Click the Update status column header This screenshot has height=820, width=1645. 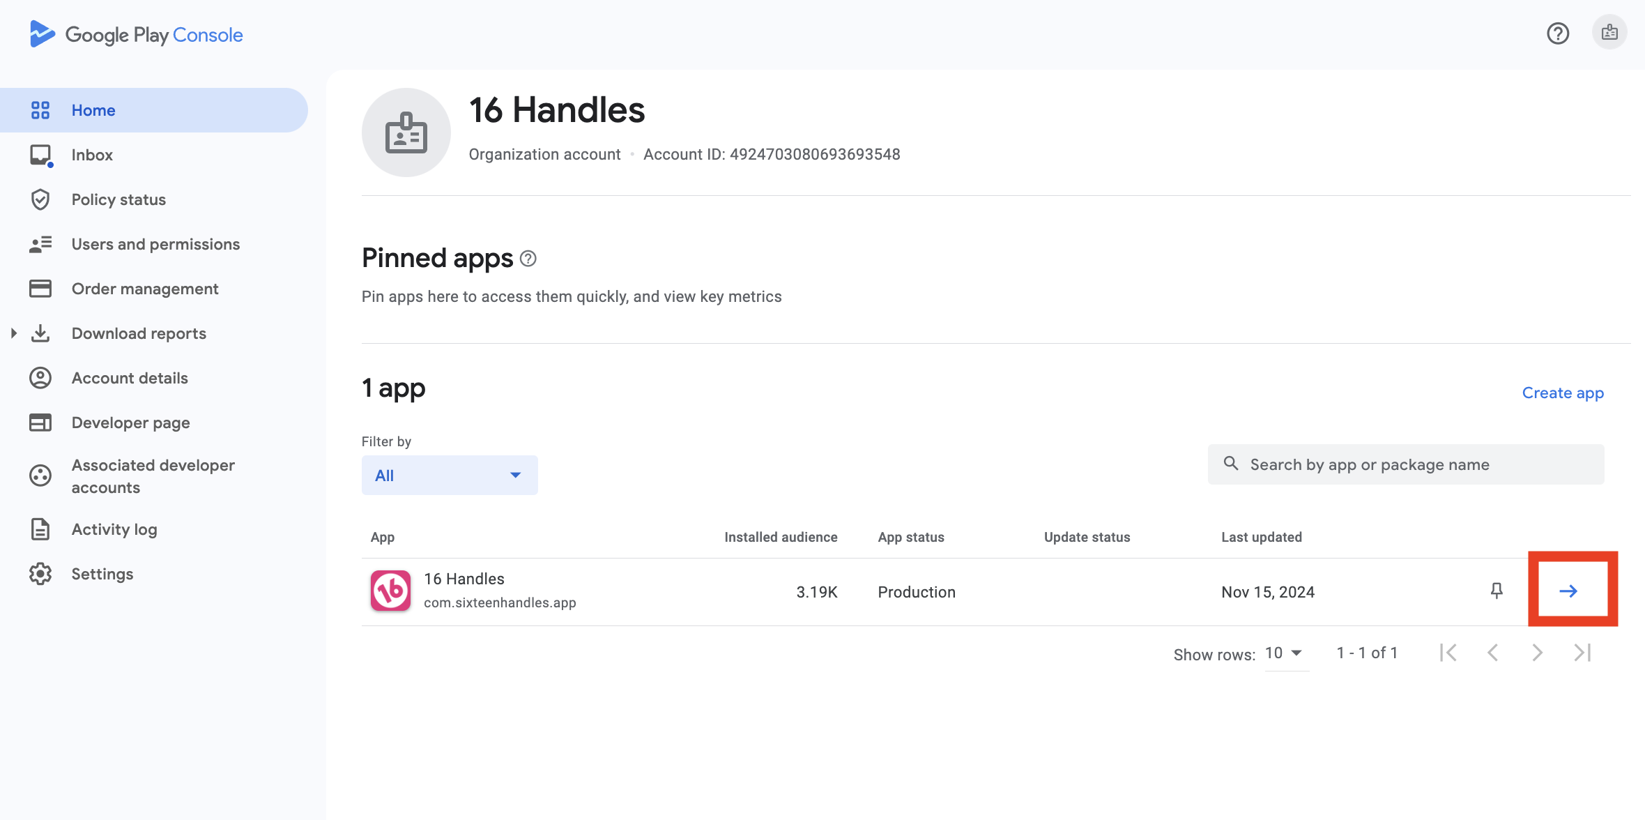(x=1087, y=537)
